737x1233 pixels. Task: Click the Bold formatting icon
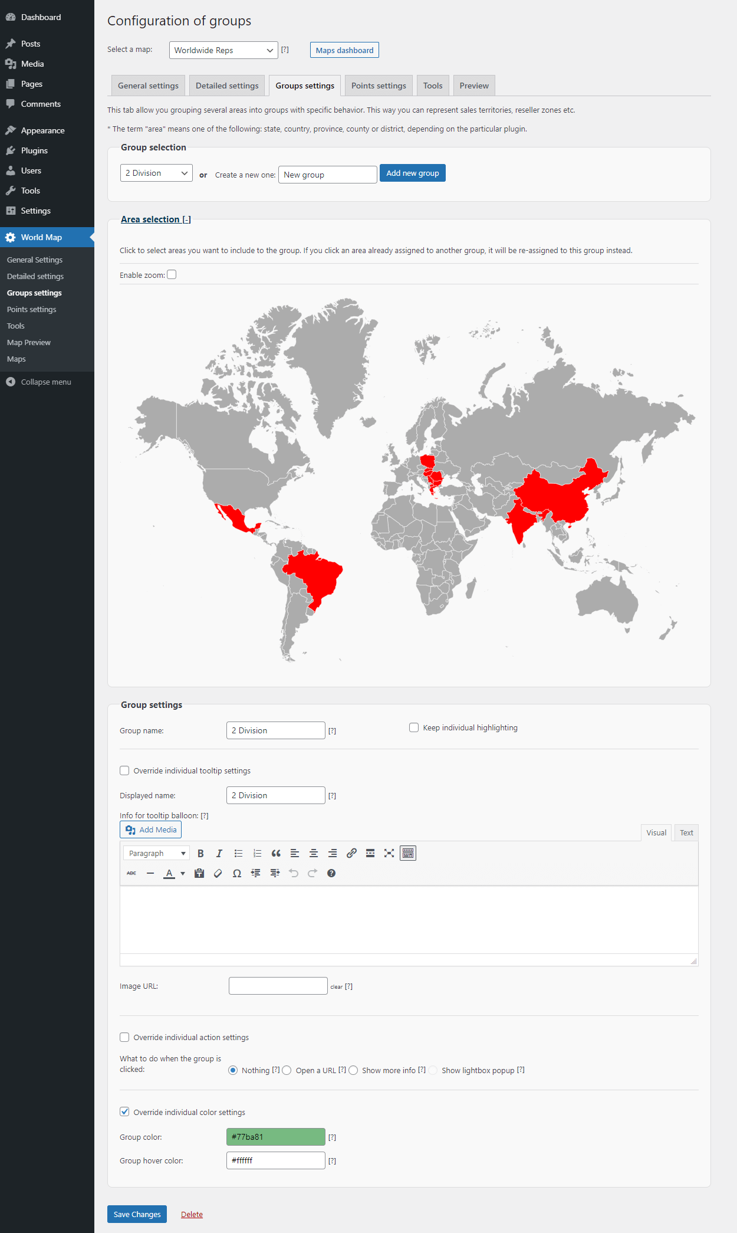(200, 854)
